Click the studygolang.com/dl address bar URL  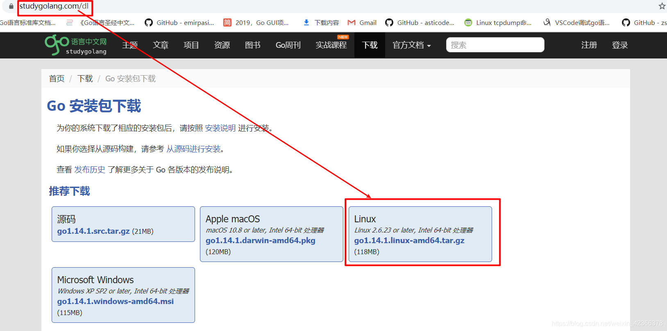[x=54, y=6]
